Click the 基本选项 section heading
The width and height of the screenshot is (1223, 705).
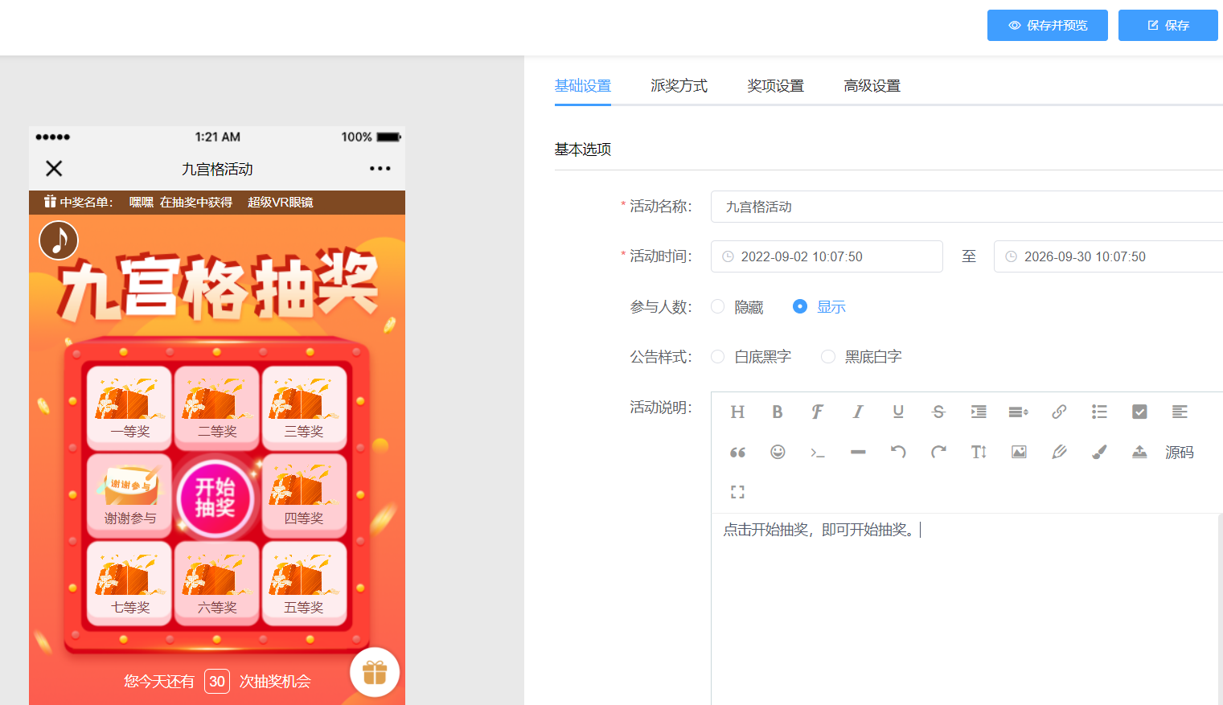pos(583,150)
